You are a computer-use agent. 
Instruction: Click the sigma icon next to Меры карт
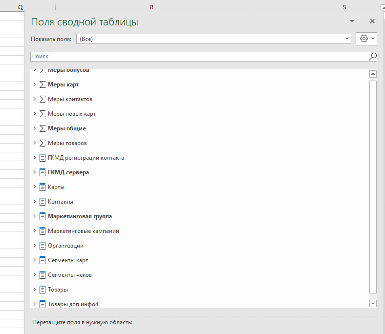43,84
